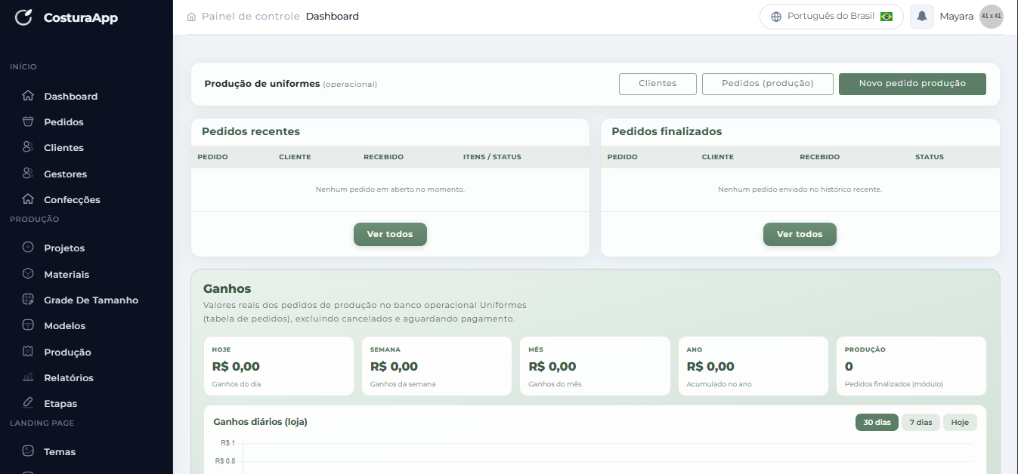1018x474 pixels.
Task: Filter daily earnings to Hoje
Action: (960, 423)
